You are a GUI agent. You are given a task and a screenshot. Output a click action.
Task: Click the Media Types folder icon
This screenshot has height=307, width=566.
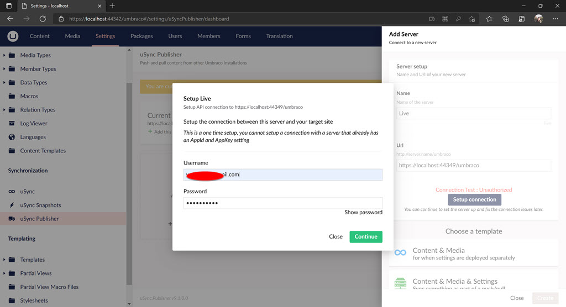pos(12,55)
